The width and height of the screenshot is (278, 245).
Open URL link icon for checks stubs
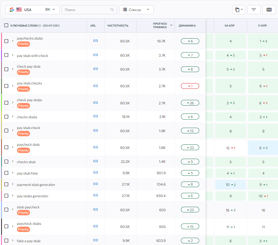(x=96, y=116)
